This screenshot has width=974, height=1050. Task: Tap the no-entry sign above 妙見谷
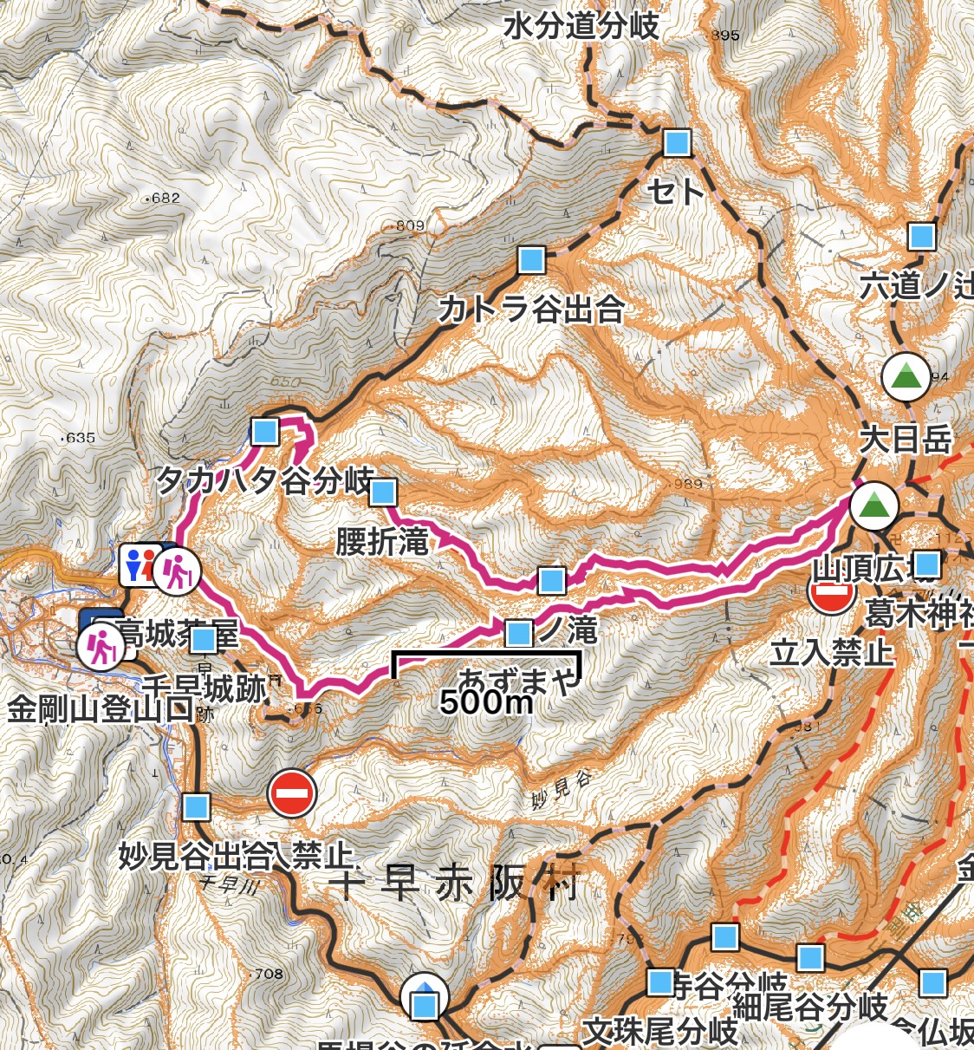(x=292, y=792)
